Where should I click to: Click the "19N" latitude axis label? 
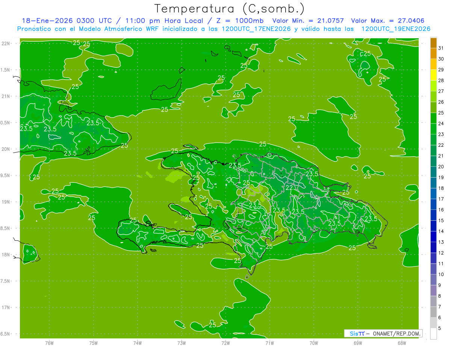(6, 202)
